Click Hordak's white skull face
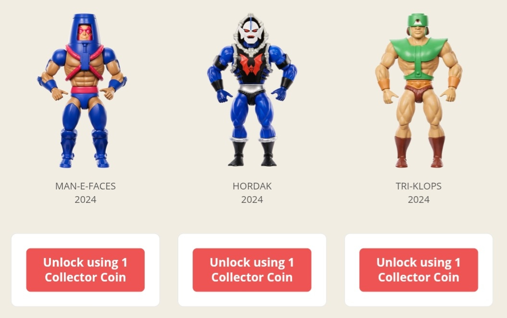The width and height of the screenshot is (507, 318). 250,31
